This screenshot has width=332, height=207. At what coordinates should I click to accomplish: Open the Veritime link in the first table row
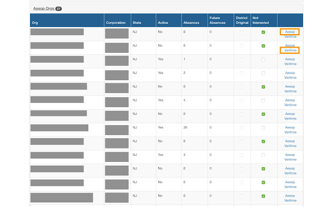[290, 37]
